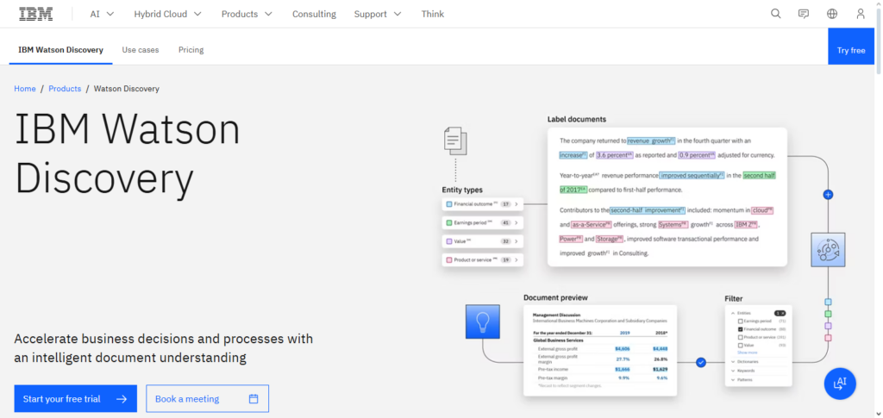The height and width of the screenshot is (418, 883).
Task: Click the blue plus circle on connector
Action: [x=828, y=195]
